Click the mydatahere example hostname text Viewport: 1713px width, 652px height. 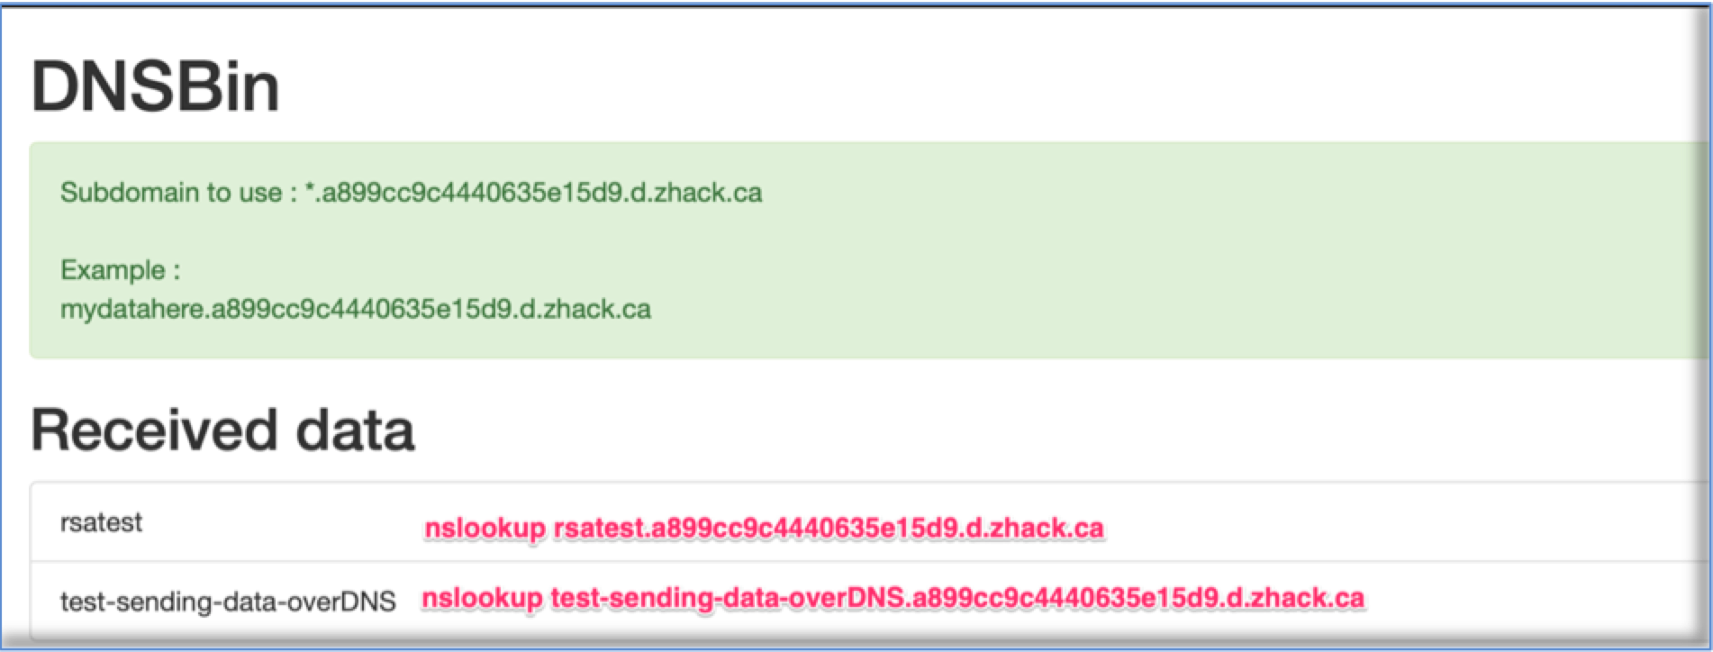(355, 310)
